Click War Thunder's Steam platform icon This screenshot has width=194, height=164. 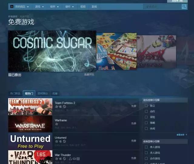tap(64, 159)
